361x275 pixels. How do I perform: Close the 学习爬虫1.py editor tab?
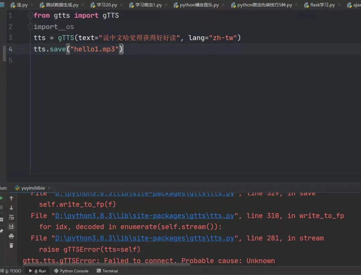(x=166, y=5)
